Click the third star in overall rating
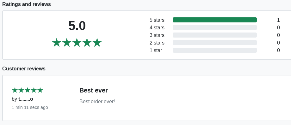The width and height of the screenshot is (291, 125). [77, 43]
